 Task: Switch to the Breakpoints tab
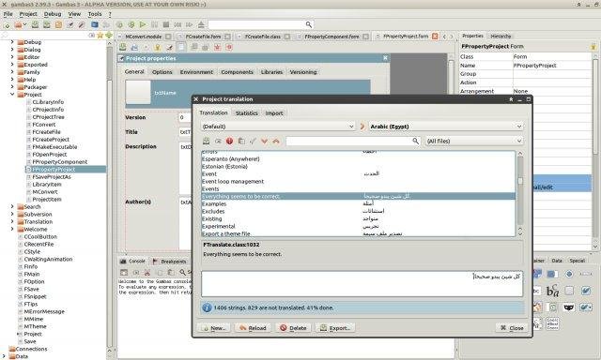click(169, 262)
